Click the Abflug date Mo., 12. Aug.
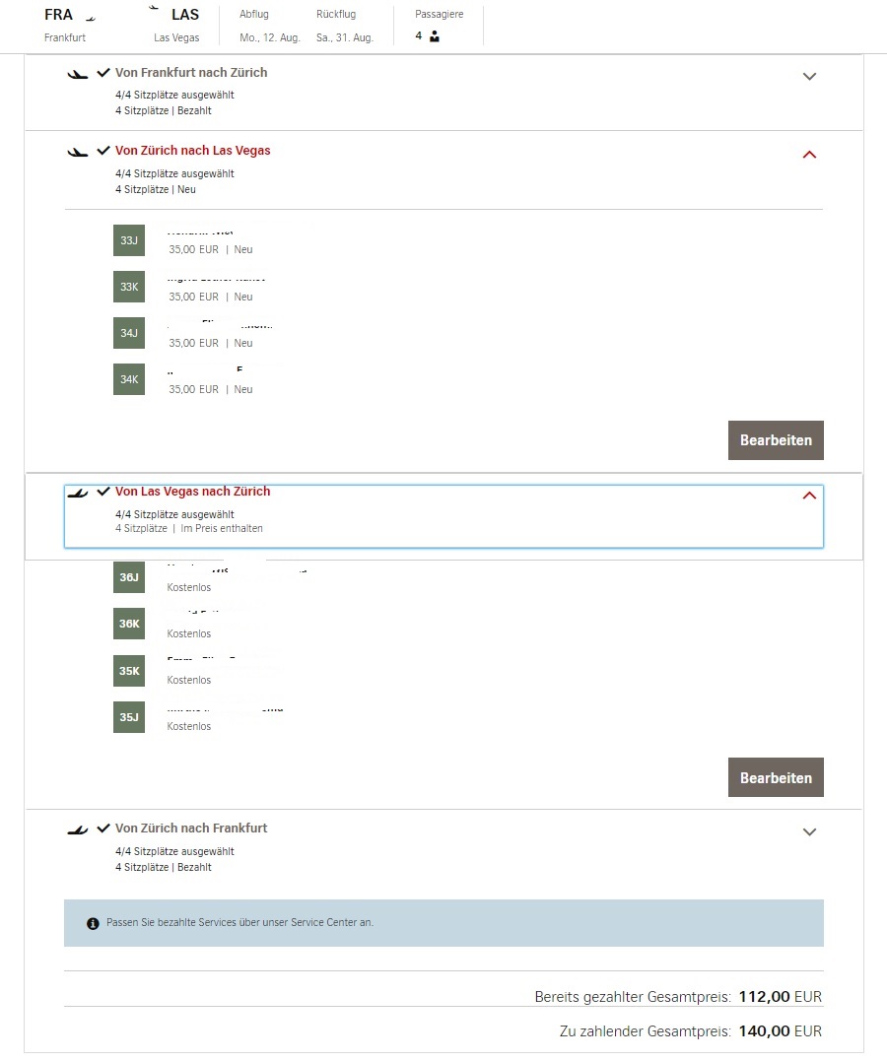Viewport: 887px width, 1061px height. click(269, 37)
